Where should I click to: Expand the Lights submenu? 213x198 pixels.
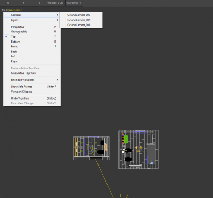coord(32,20)
